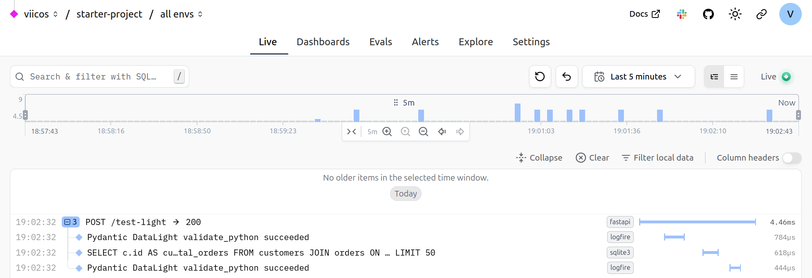Click the slash shortcut key badge
Image resolution: width=812 pixels, height=278 pixels.
tap(179, 77)
